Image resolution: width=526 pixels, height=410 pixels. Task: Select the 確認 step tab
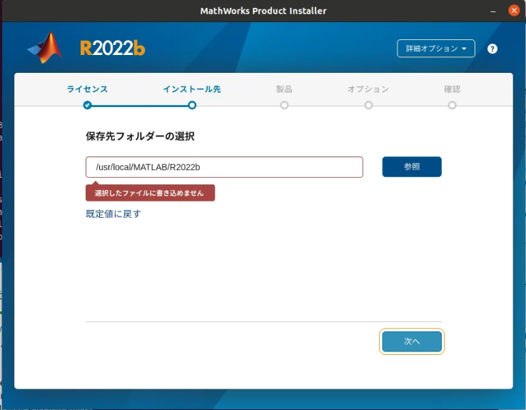coord(452,89)
